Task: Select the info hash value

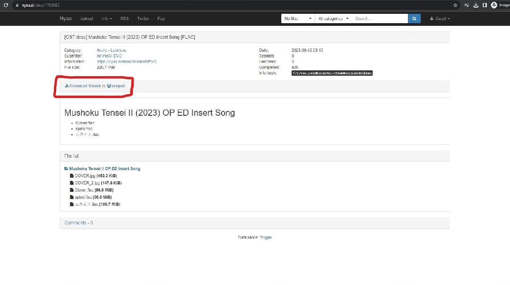Action: pyautogui.click(x=332, y=73)
